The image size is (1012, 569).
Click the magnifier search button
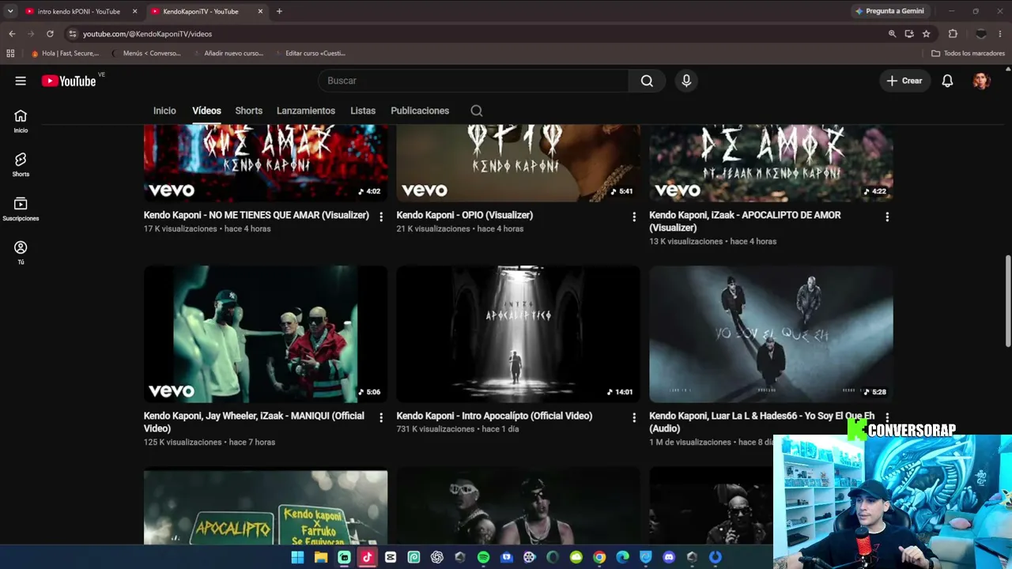pos(647,81)
